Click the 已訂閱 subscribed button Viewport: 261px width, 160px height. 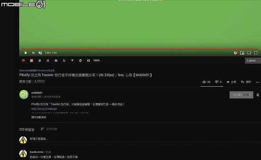click(241, 95)
